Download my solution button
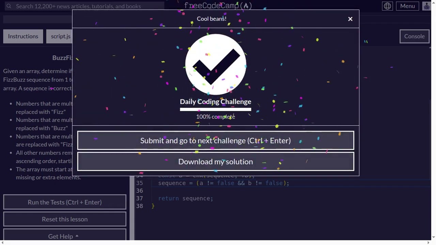The height and width of the screenshot is (245, 436). (216, 162)
